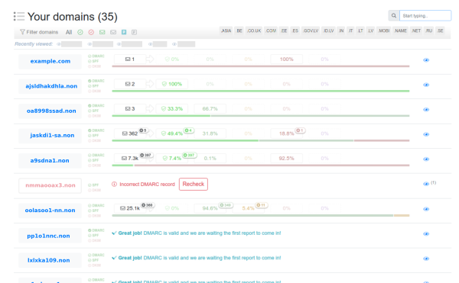Screen dimensions: 459x283
Task: Open the list menu icon beside Your domains
Action: (19, 16)
